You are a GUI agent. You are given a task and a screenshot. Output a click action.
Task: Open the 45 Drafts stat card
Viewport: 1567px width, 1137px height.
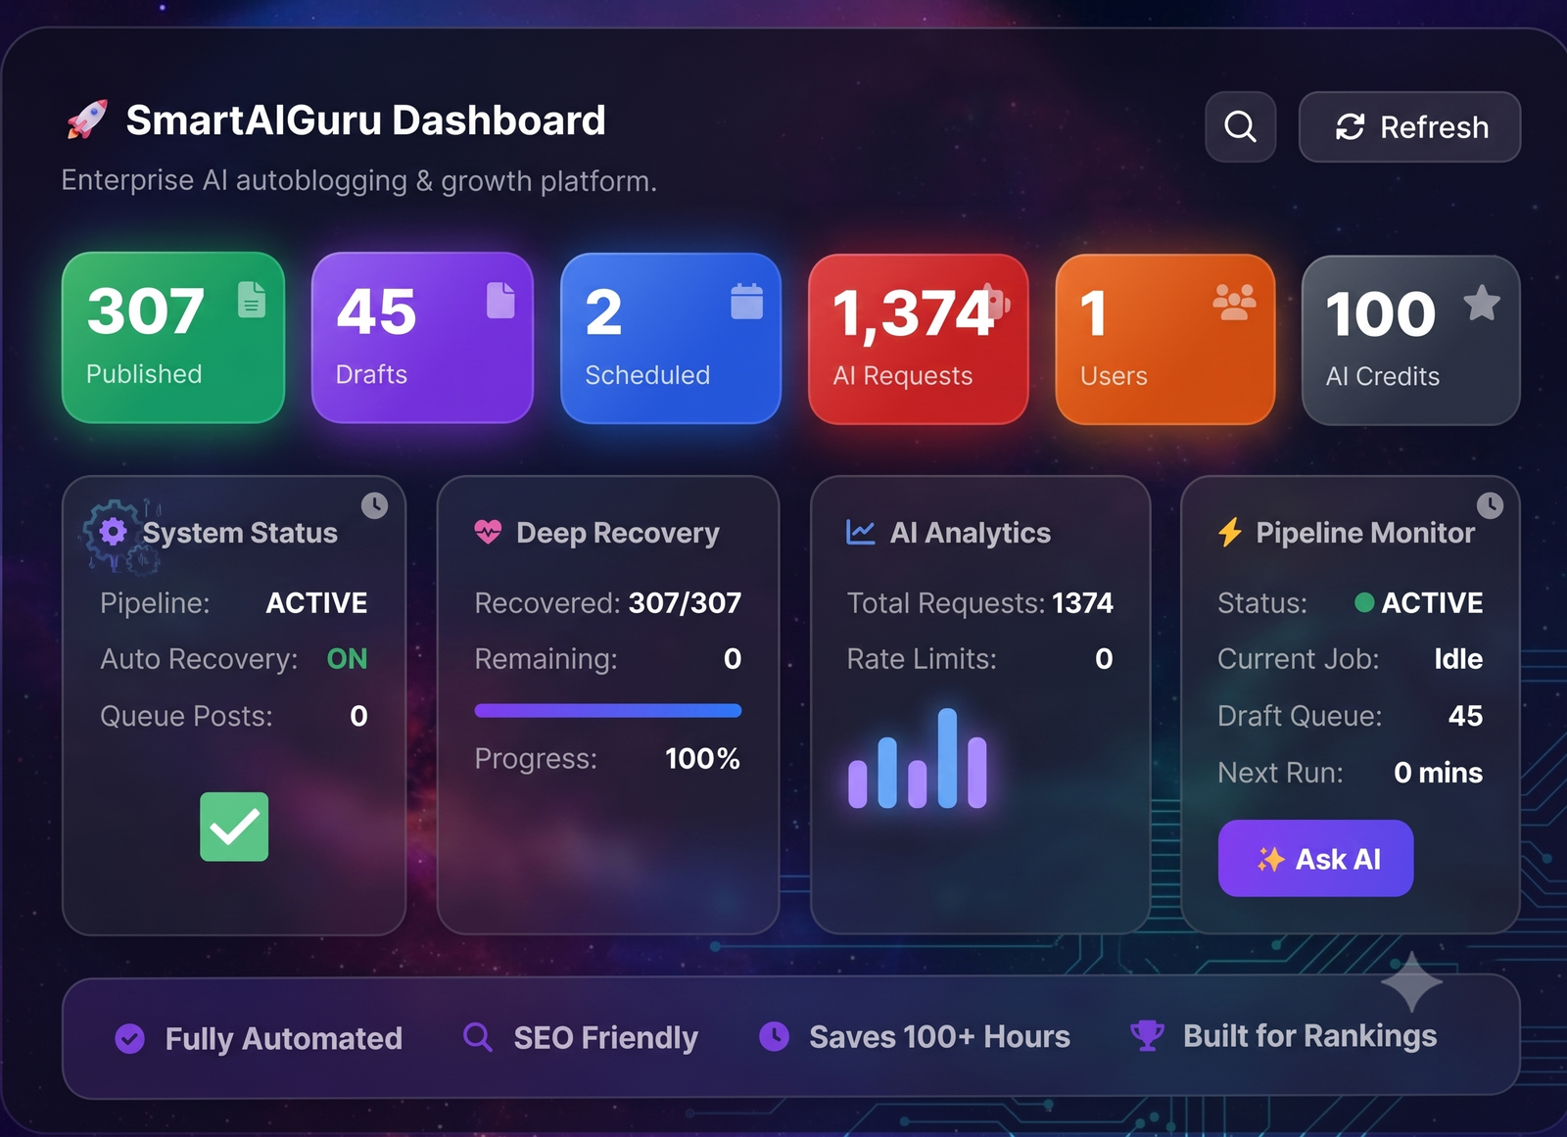tap(422, 338)
